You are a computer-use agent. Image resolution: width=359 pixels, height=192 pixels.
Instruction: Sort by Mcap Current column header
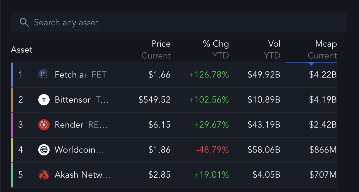tap(322, 49)
